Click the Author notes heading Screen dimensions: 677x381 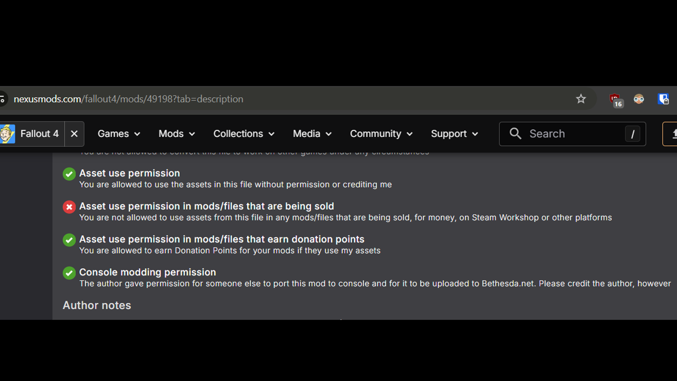coord(97,305)
